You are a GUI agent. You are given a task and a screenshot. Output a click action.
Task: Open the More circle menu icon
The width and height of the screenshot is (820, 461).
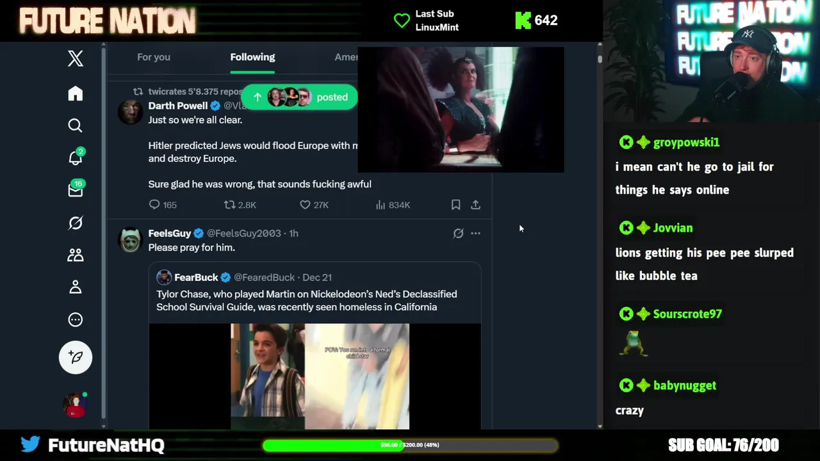(x=76, y=319)
